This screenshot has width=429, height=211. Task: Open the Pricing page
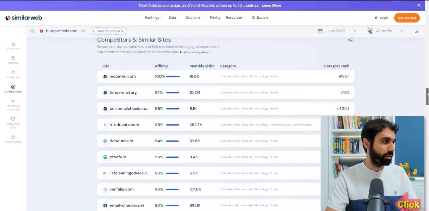215,18
